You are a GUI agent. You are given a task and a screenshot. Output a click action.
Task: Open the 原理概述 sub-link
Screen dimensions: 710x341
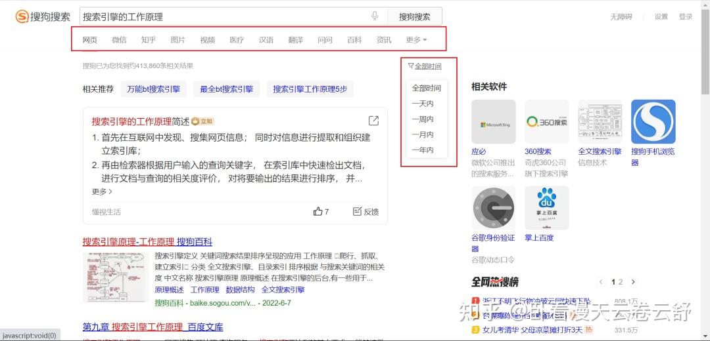[x=170, y=289]
